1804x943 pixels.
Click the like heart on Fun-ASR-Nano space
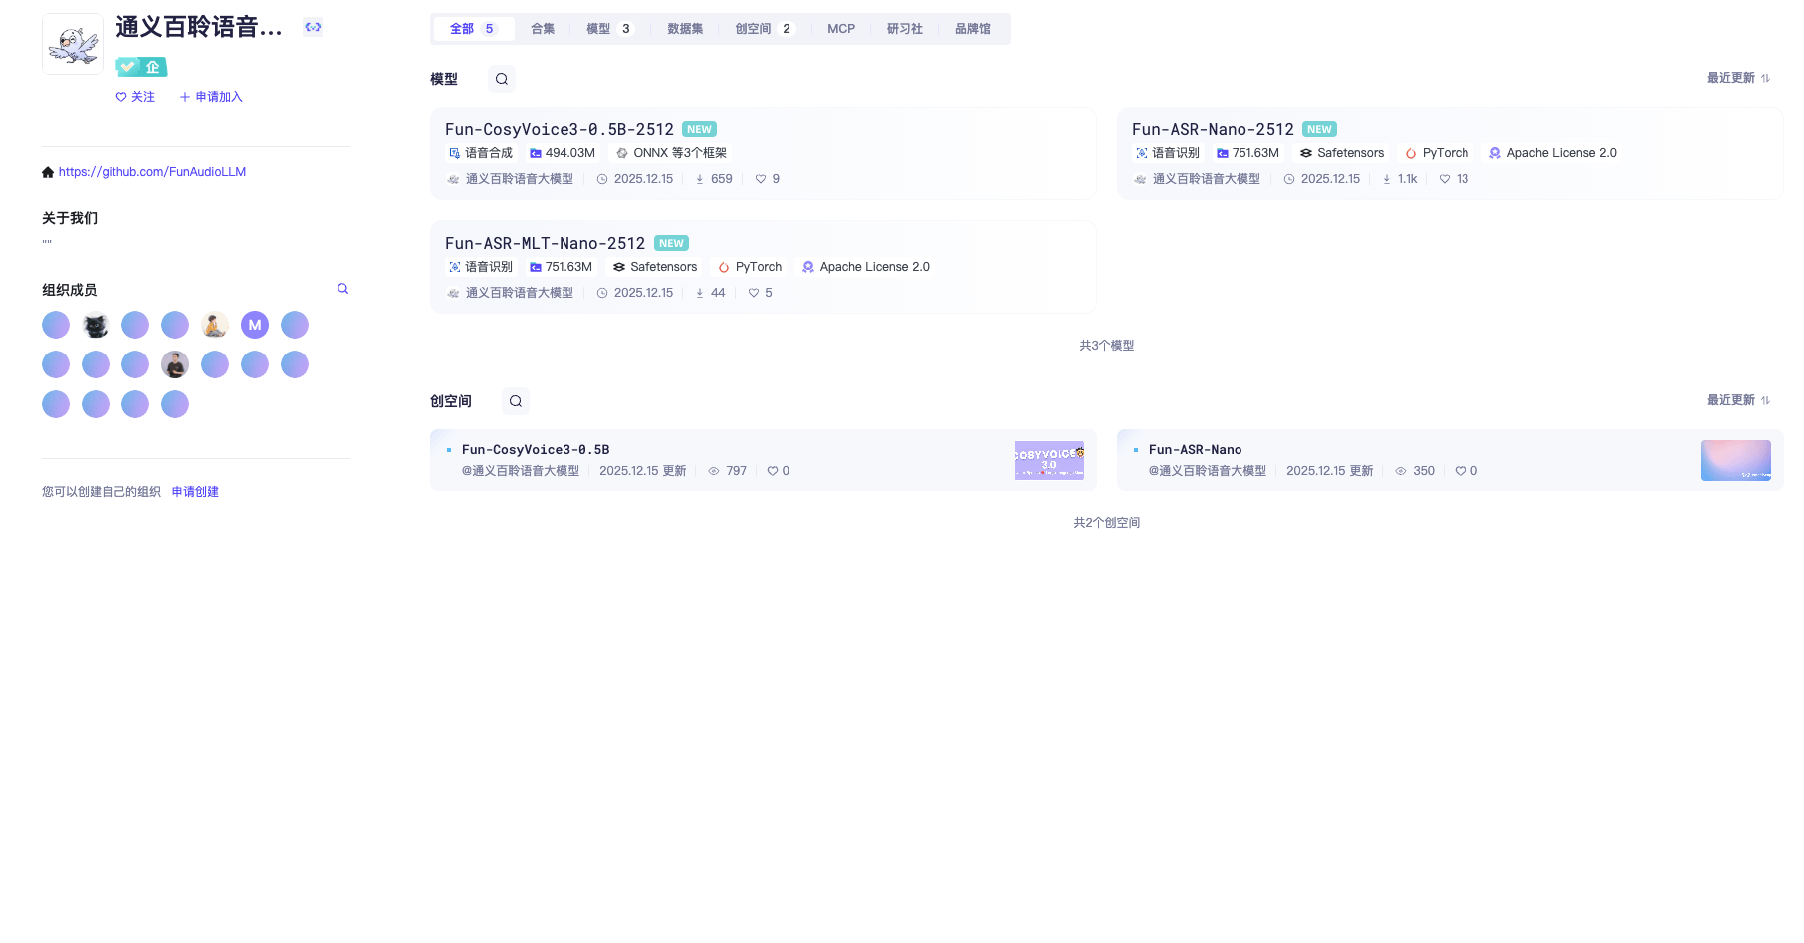[x=1460, y=472]
